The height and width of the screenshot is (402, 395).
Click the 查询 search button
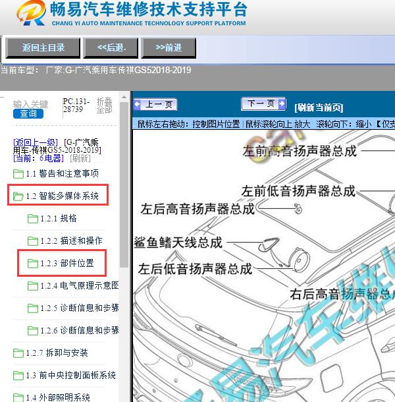(x=28, y=113)
